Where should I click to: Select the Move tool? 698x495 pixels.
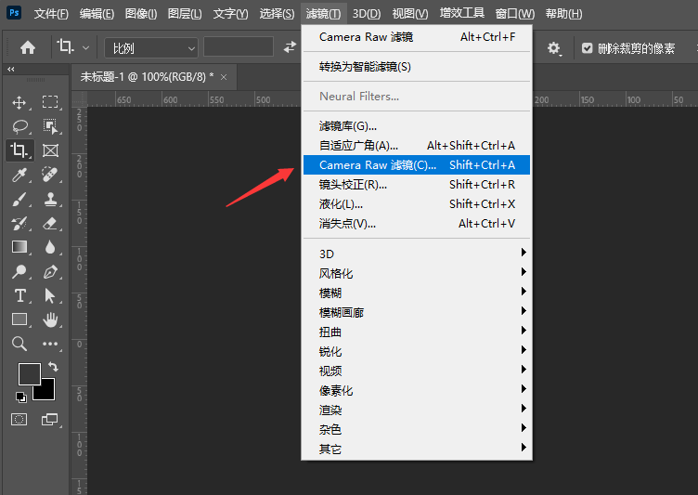[x=19, y=102]
